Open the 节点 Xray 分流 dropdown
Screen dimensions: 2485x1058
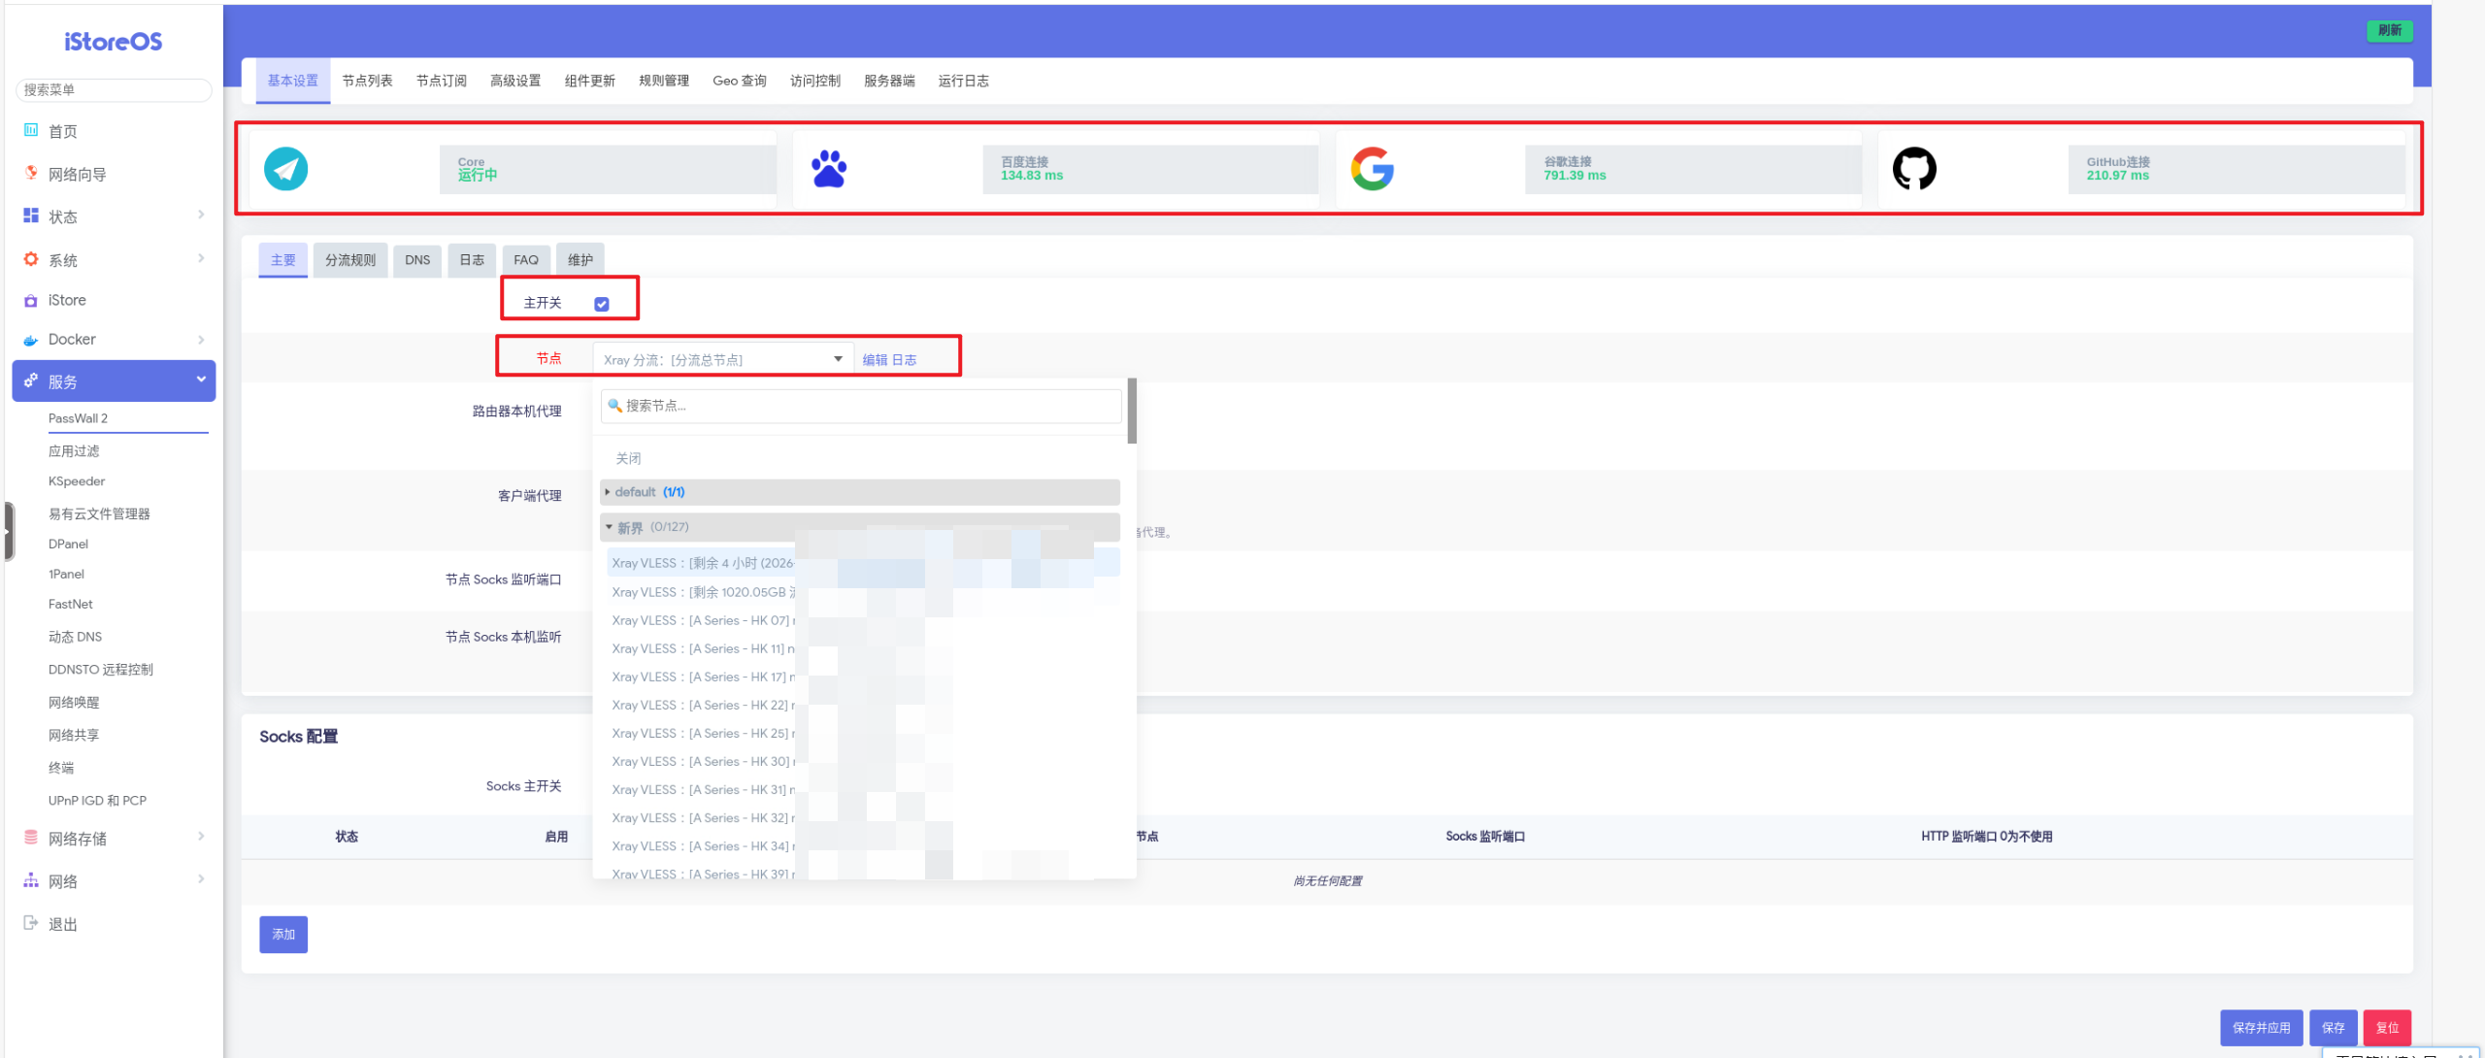[x=723, y=359]
